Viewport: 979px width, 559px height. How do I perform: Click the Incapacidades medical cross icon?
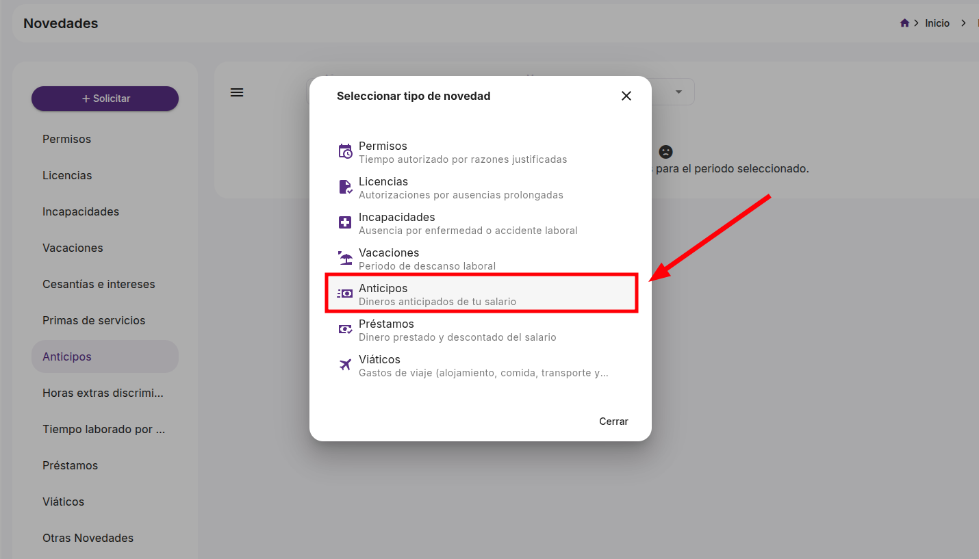346,222
